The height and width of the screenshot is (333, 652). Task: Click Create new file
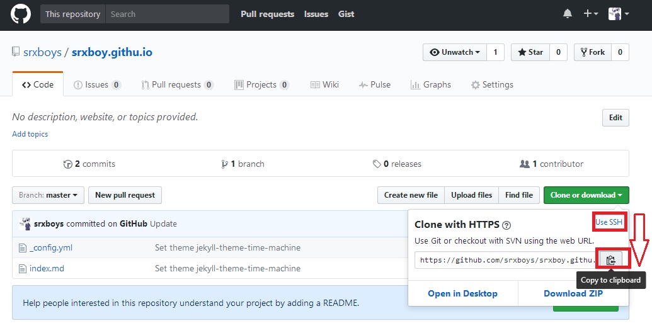click(411, 195)
